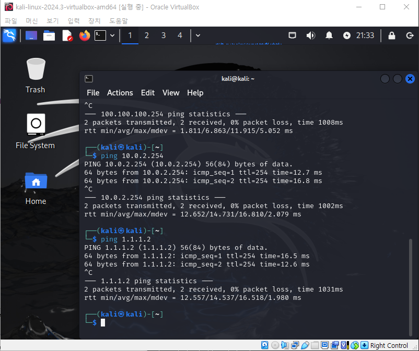Open the terminal Help menu

coord(195,93)
